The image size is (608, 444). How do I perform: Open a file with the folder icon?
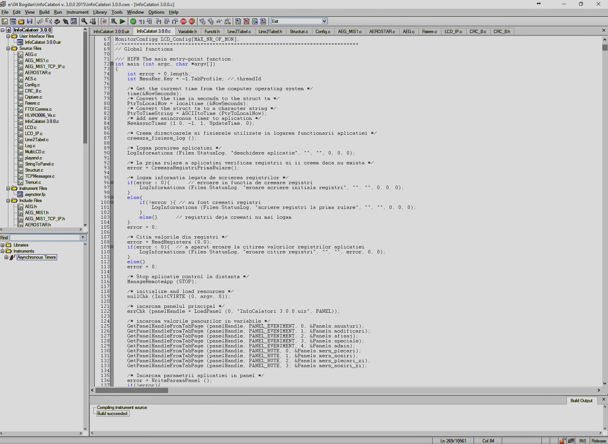21,21
